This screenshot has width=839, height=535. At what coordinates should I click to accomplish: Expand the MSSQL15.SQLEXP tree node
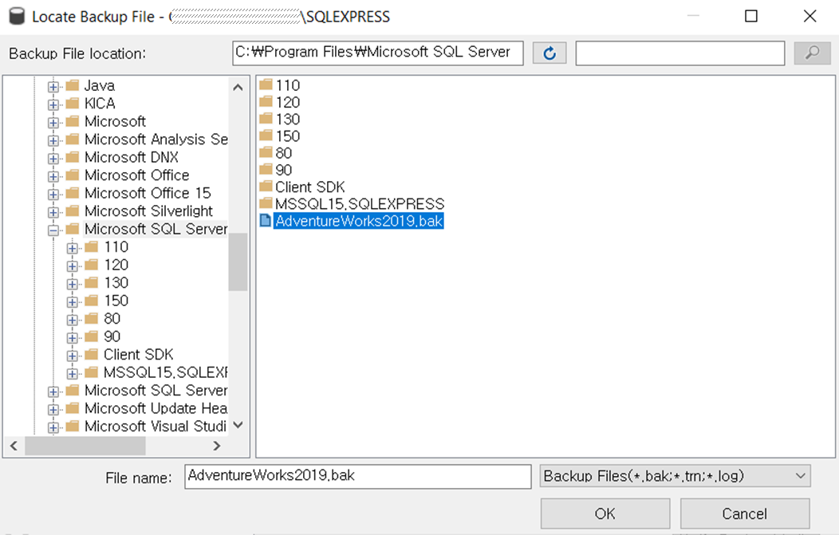[x=73, y=373]
